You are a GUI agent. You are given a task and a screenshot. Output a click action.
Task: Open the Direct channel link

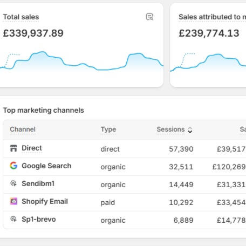pos(32,148)
